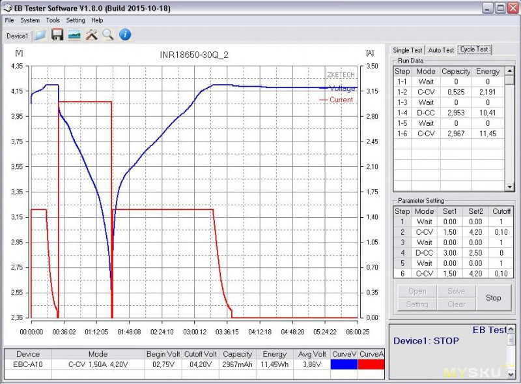The height and width of the screenshot is (384, 521).
Task: Select run data row 1-4 D-CC
Action: click(x=449, y=113)
